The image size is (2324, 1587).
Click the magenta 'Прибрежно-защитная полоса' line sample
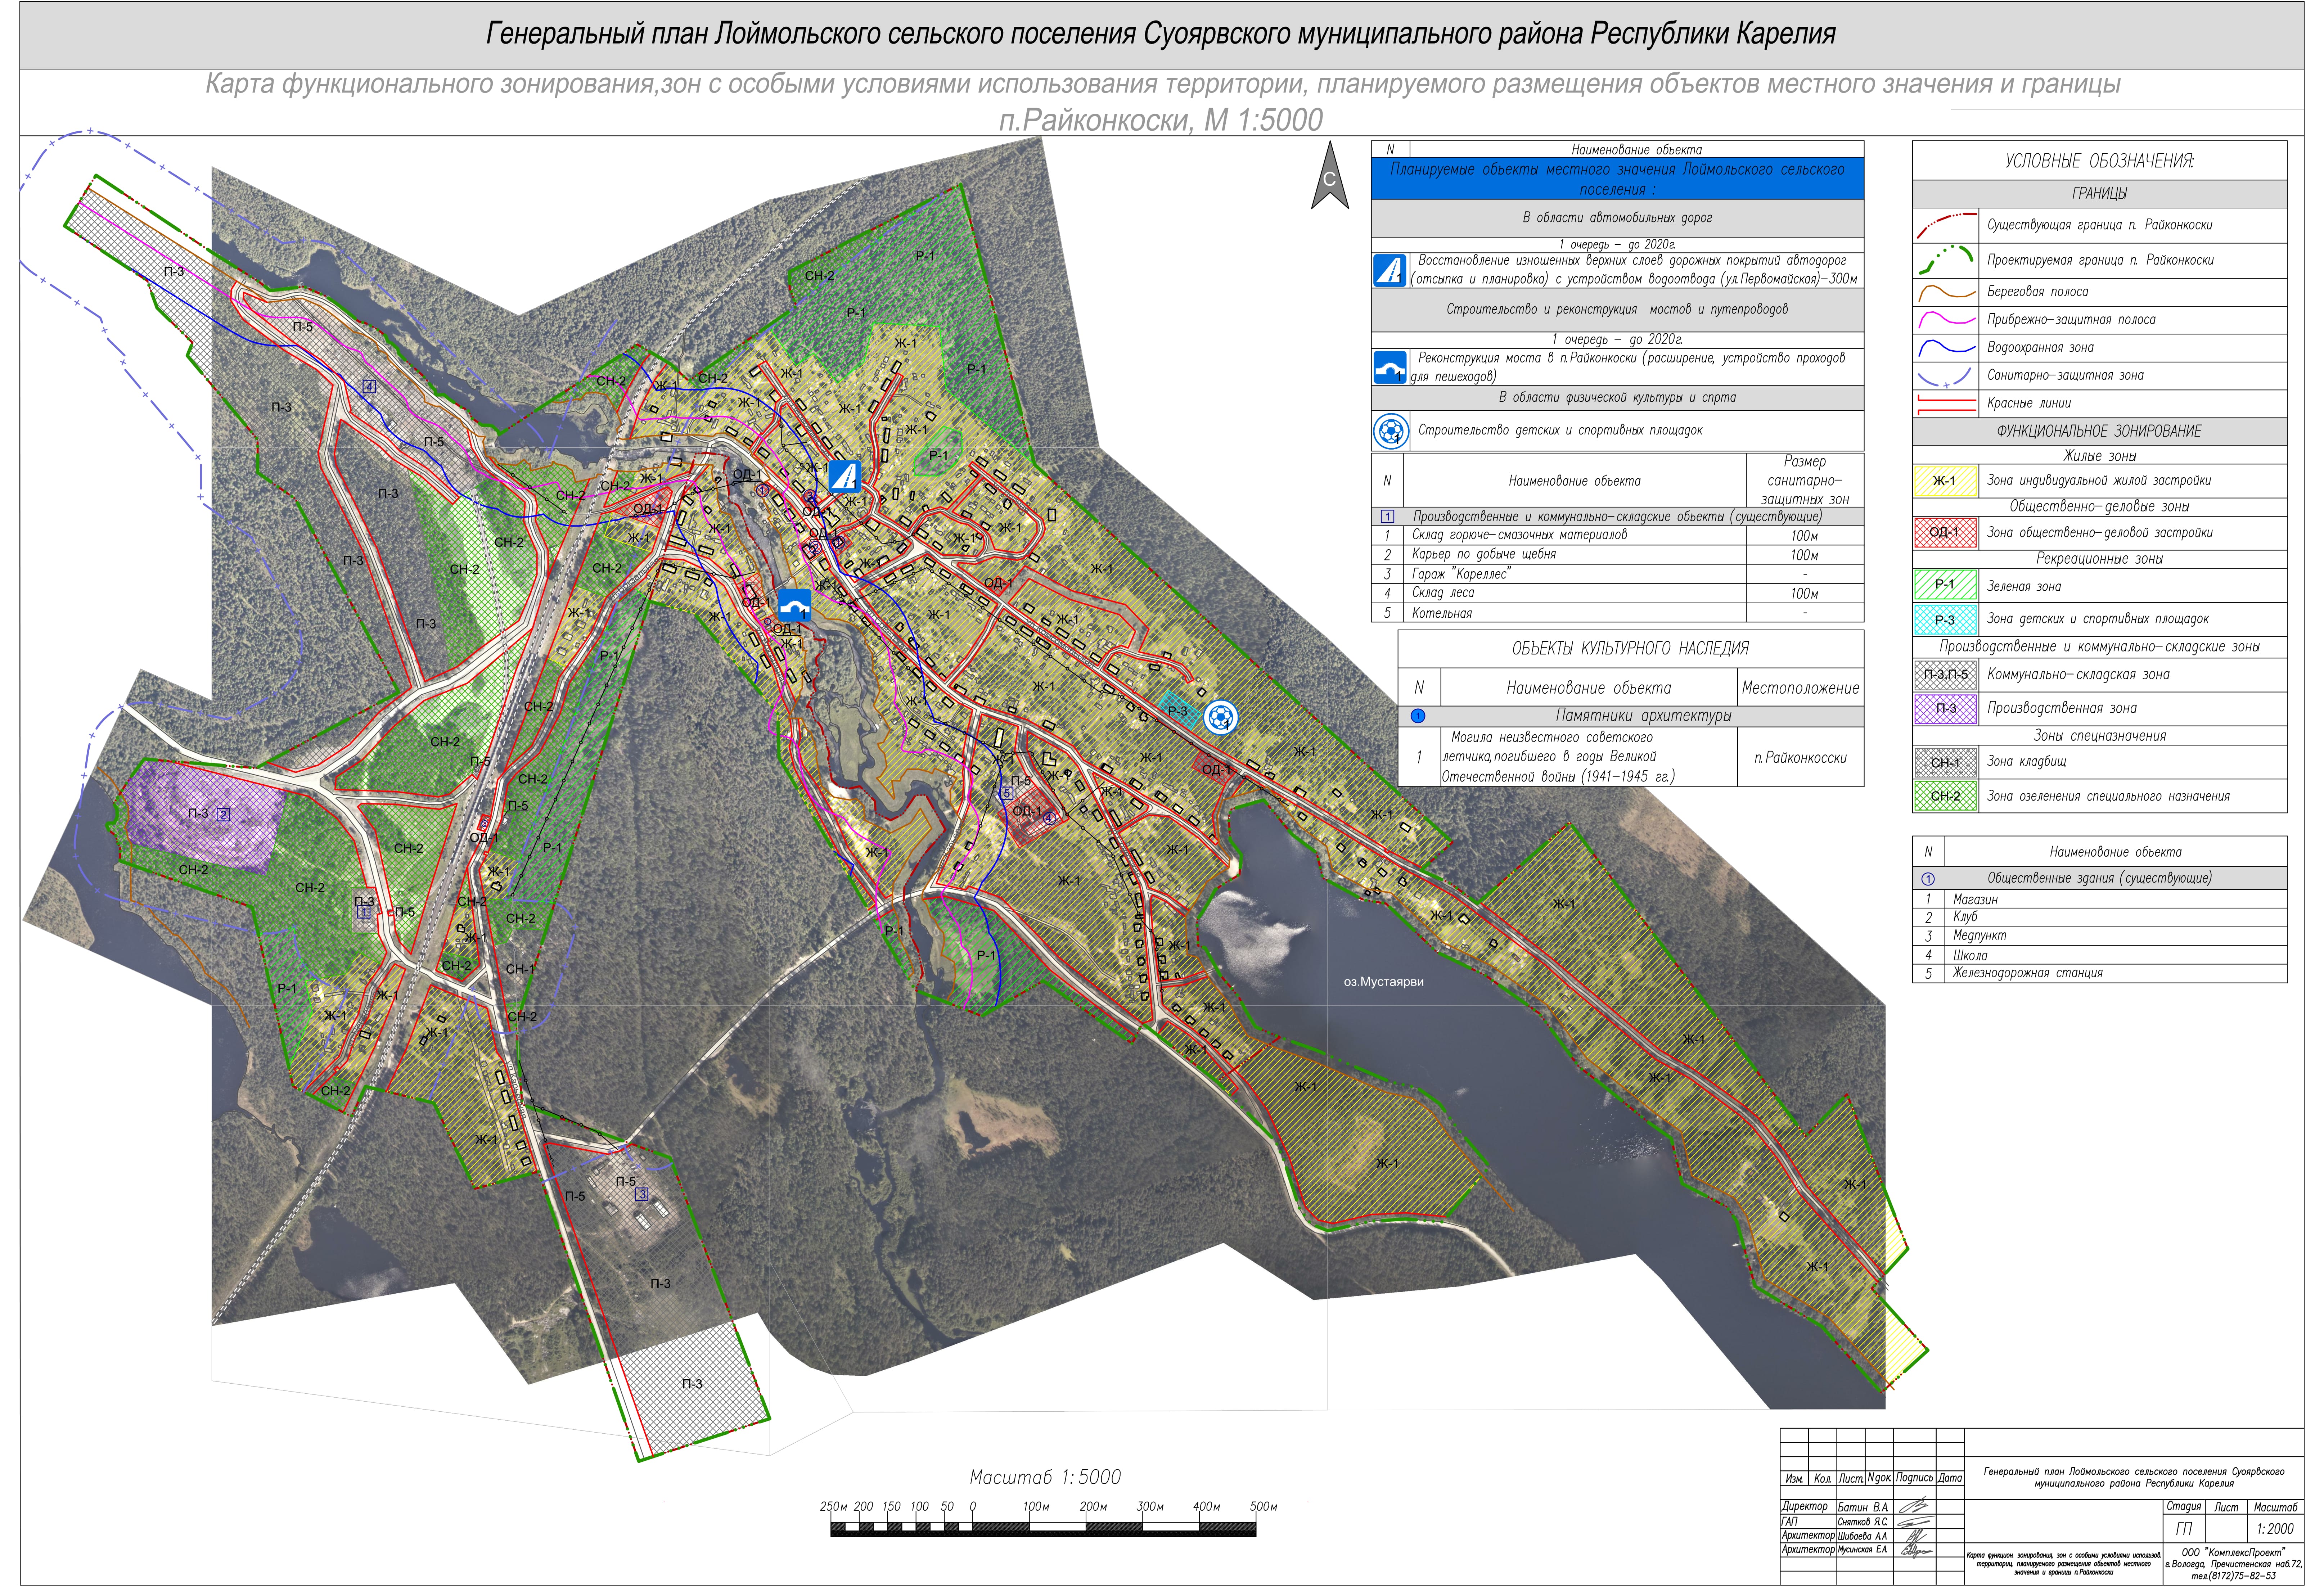(x=1946, y=320)
